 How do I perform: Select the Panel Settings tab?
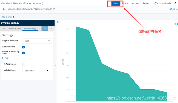[30, 29]
